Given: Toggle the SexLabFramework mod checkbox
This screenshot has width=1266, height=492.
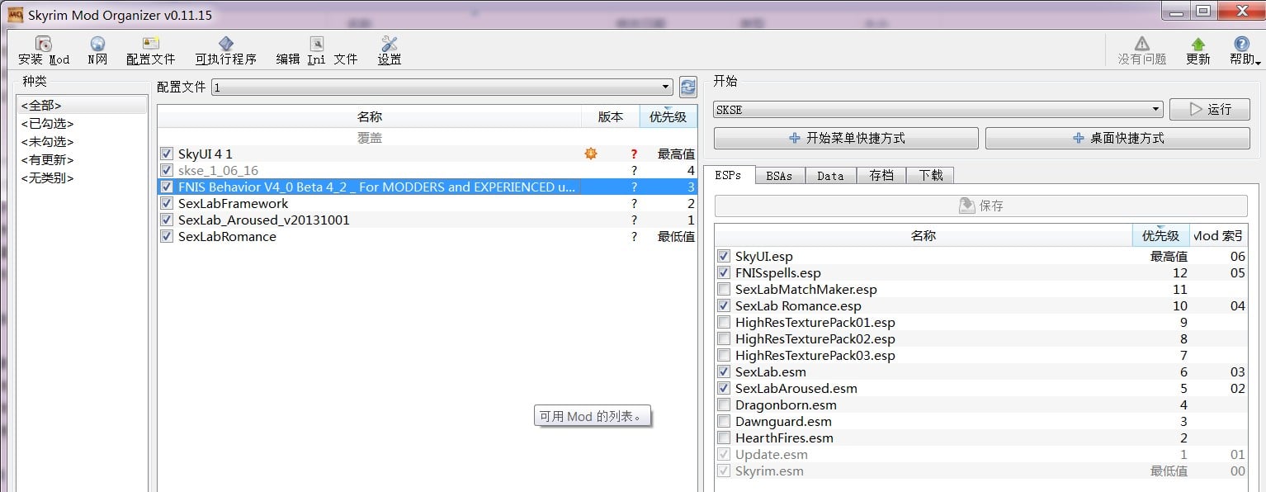Looking at the screenshot, I should [167, 203].
